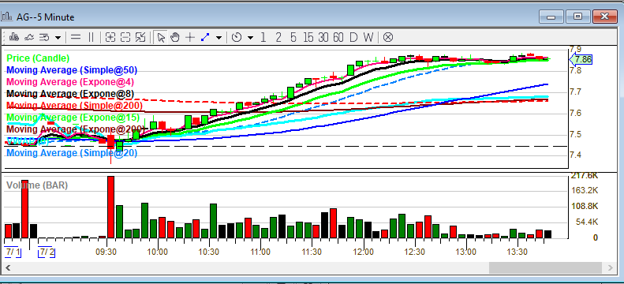Image resolution: width=624 pixels, height=284 pixels.
Task: Minimize the AG--5 Minute window
Action: pyautogui.click(x=551, y=17)
